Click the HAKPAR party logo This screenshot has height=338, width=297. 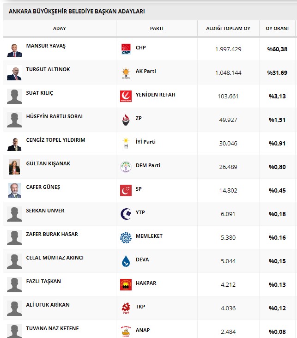126,284
